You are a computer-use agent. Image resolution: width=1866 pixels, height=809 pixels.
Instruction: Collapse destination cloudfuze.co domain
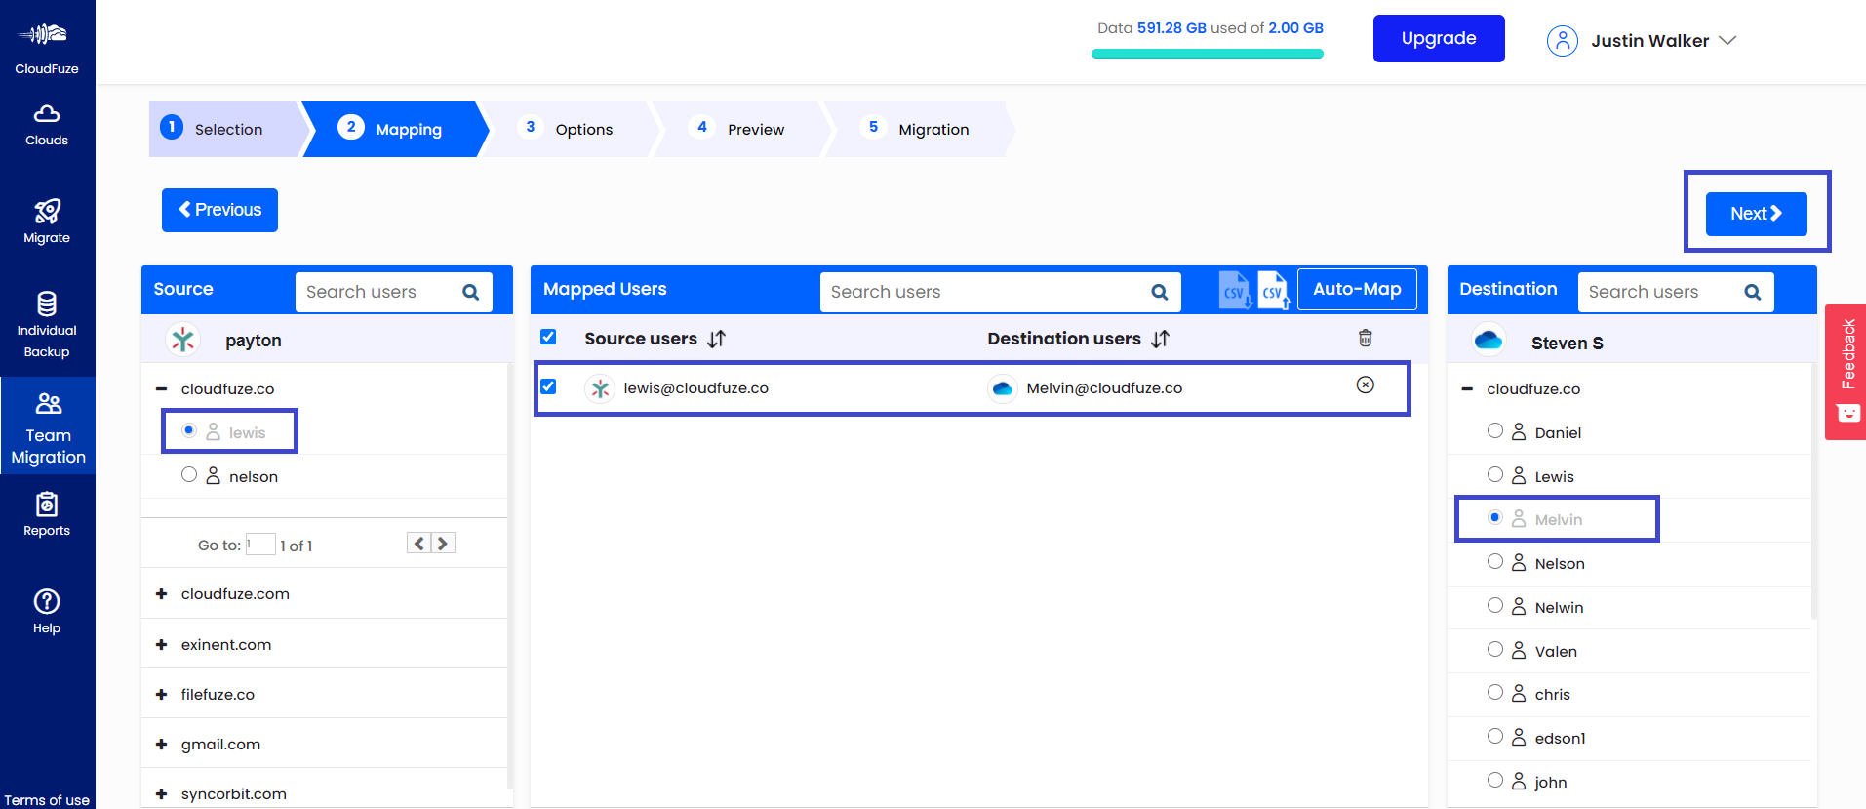[1467, 388]
